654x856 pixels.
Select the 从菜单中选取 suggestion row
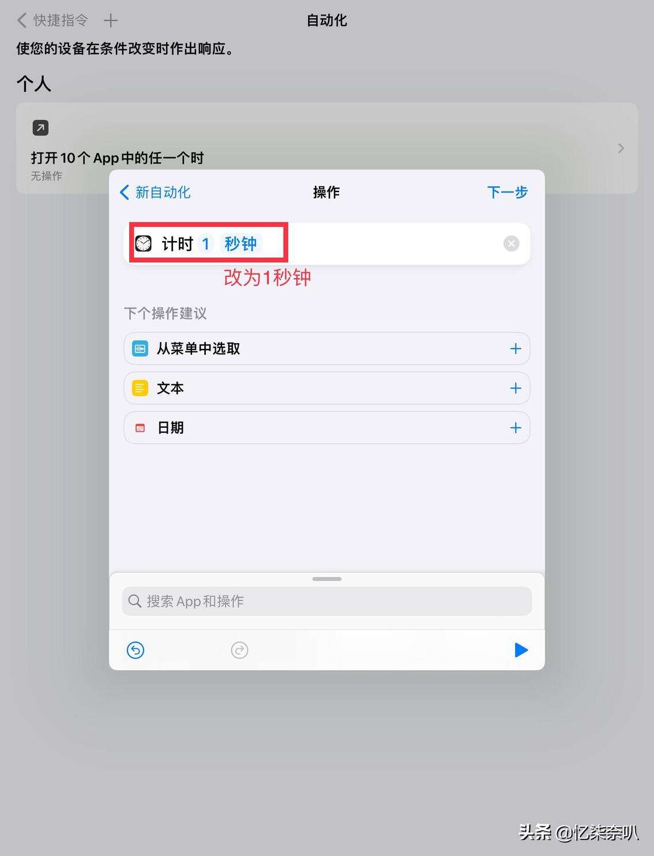pyautogui.click(x=326, y=348)
